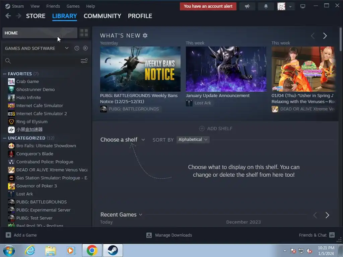Image resolution: width=343 pixels, height=257 pixels.
Task: Open Windows Explorer folder in taskbar
Action: click(51, 250)
